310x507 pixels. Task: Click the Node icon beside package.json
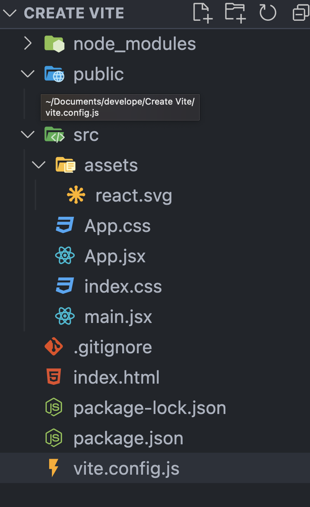pyautogui.click(x=54, y=438)
